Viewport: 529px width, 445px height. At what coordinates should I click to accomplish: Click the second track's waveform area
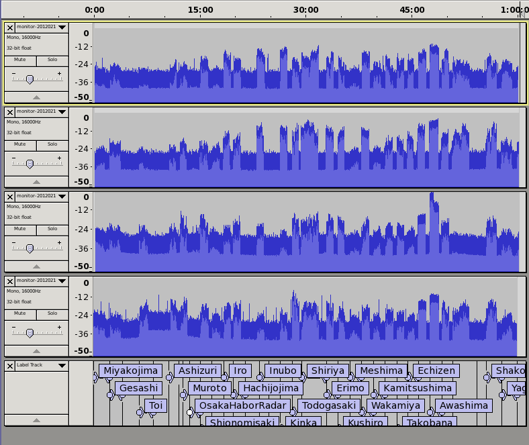coord(306,148)
